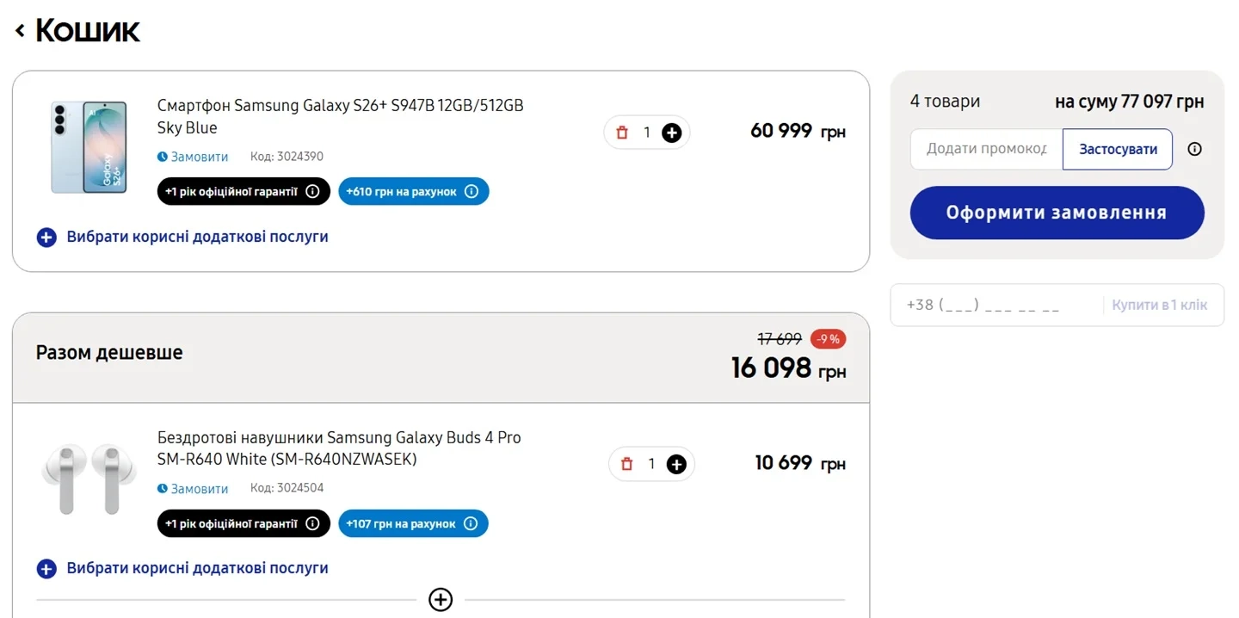Focus the +38 phone number field

click(998, 305)
